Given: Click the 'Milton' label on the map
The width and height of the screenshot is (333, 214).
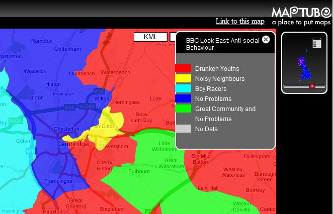Looking at the screenshot, I should (102, 98).
